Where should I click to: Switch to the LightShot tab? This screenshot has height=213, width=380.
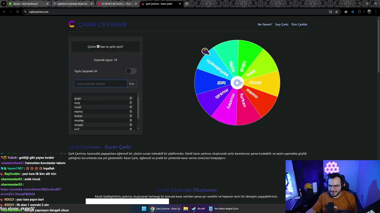tap(72, 4)
